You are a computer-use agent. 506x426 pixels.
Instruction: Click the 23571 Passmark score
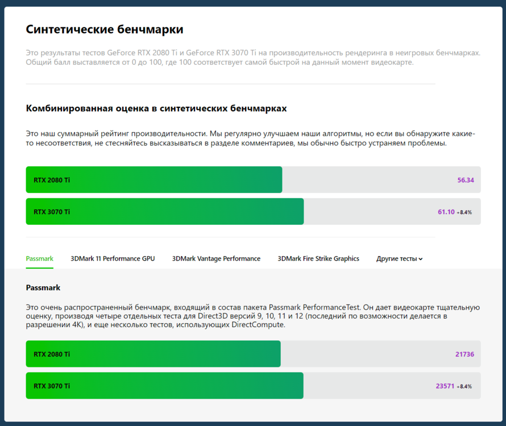(445, 386)
